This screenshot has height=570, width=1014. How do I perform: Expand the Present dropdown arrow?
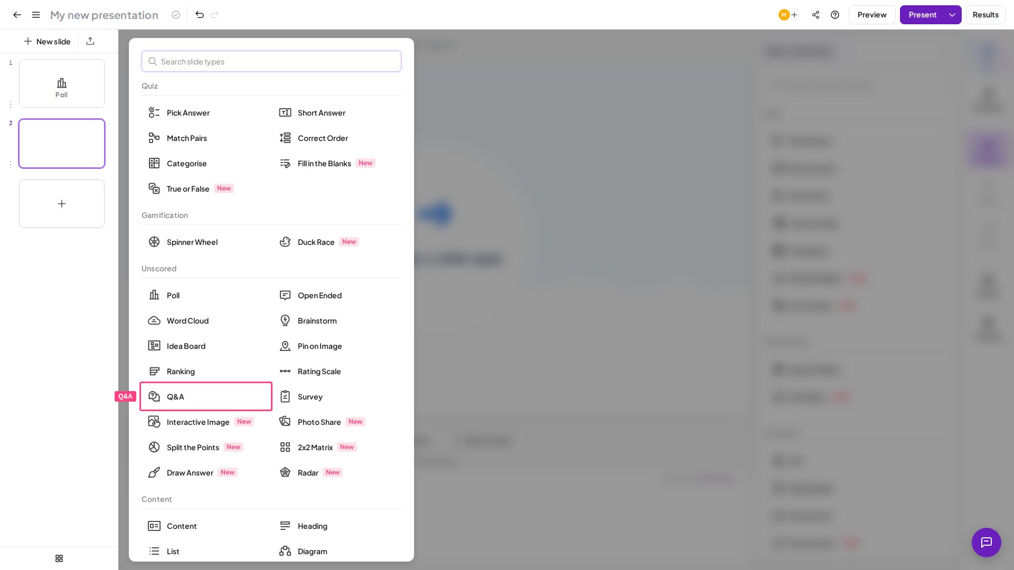point(952,15)
